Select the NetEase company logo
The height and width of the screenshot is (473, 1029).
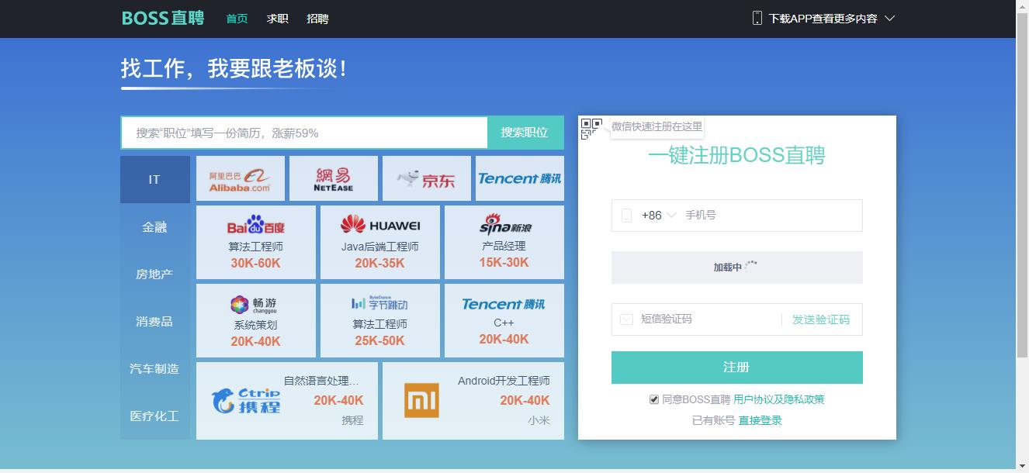click(333, 178)
